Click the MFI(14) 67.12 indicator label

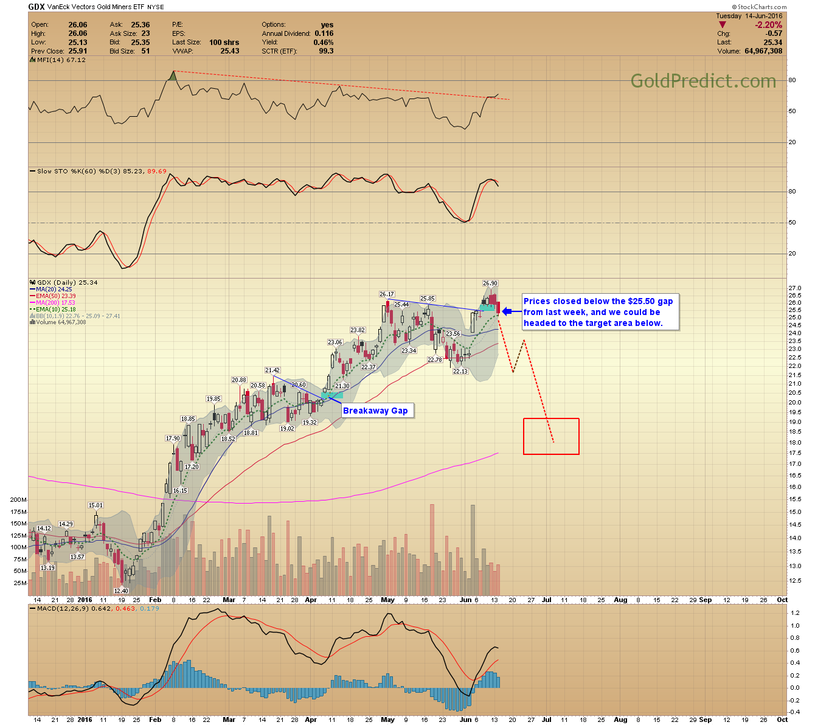click(x=58, y=60)
